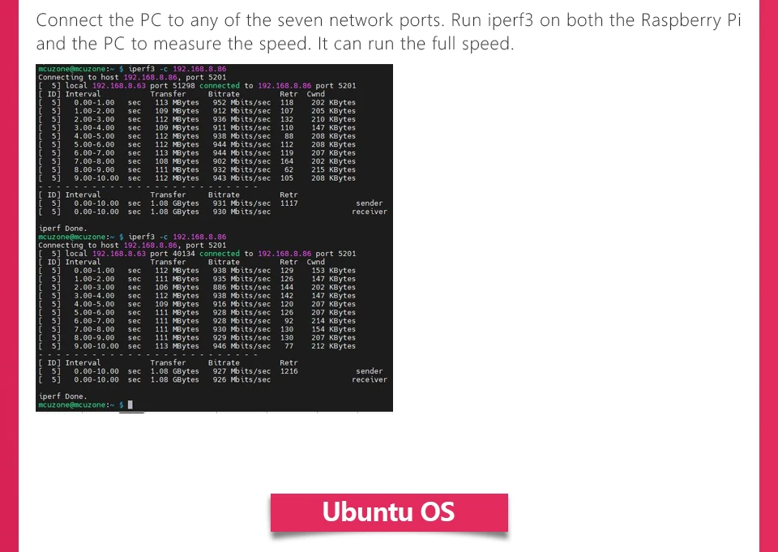Select the 886 Mbits/sec bitrate value
The image size is (778, 552).
[x=242, y=288]
